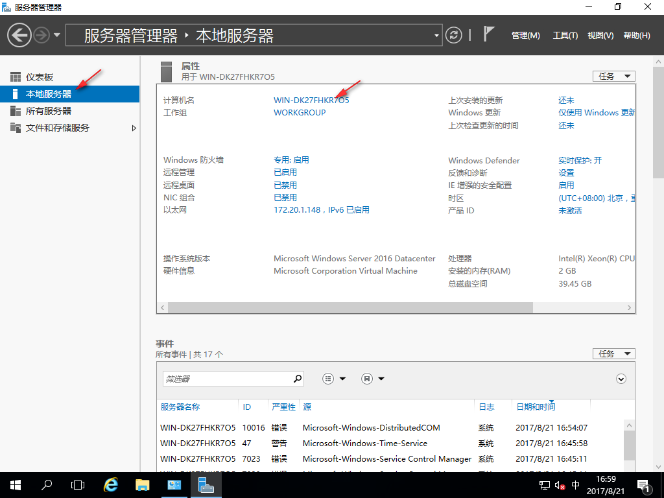Click 仅使用 Windows 更新 link
The height and width of the screenshot is (498, 664).
coord(597,113)
